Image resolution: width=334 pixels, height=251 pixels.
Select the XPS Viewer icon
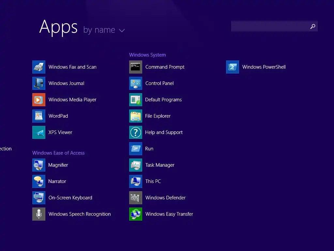(39, 132)
